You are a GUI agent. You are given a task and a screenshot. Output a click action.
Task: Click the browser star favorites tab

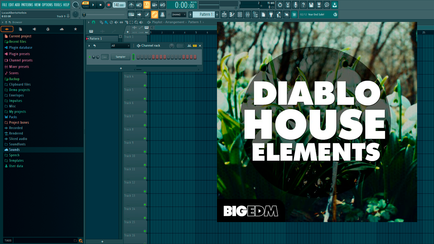click(75, 29)
